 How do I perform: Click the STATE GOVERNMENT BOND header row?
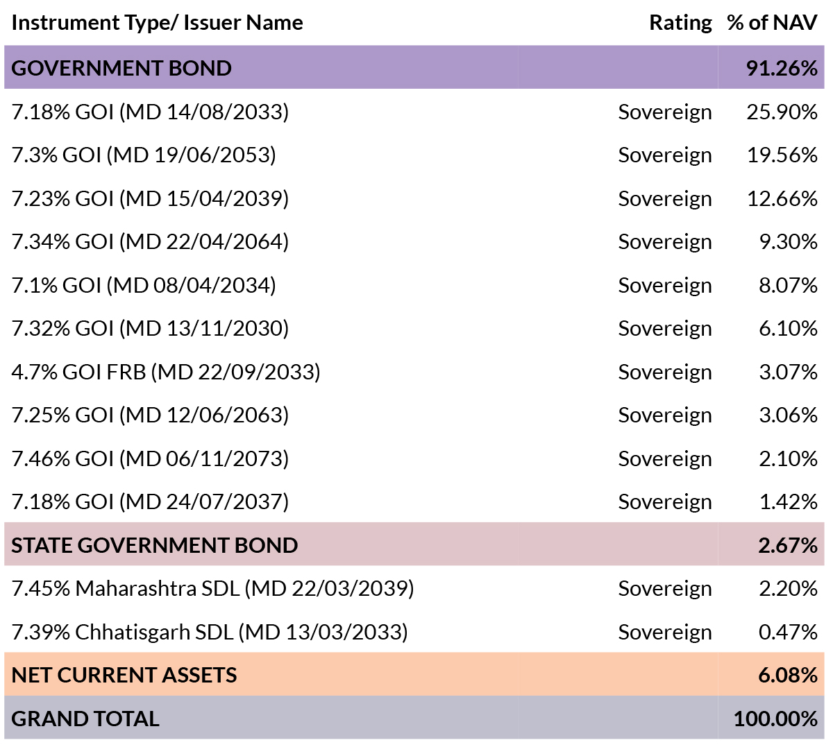(x=414, y=544)
